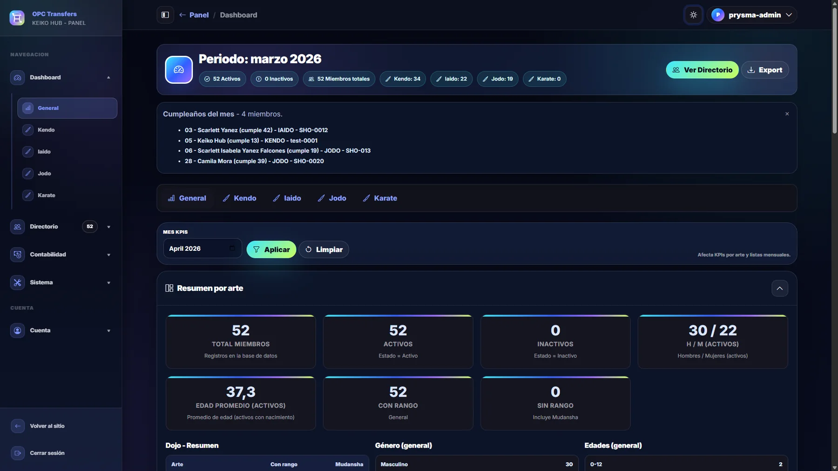This screenshot has height=471, width=838.
Task: Expand the Contabilidad section arrow
Action: pos(108,255)
